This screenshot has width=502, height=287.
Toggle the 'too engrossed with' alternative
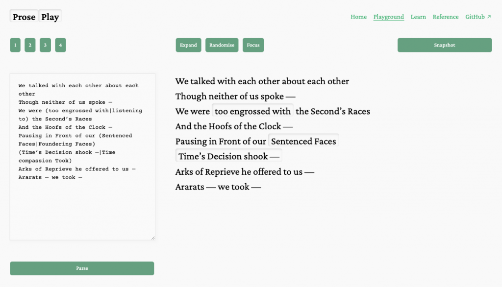252,111
